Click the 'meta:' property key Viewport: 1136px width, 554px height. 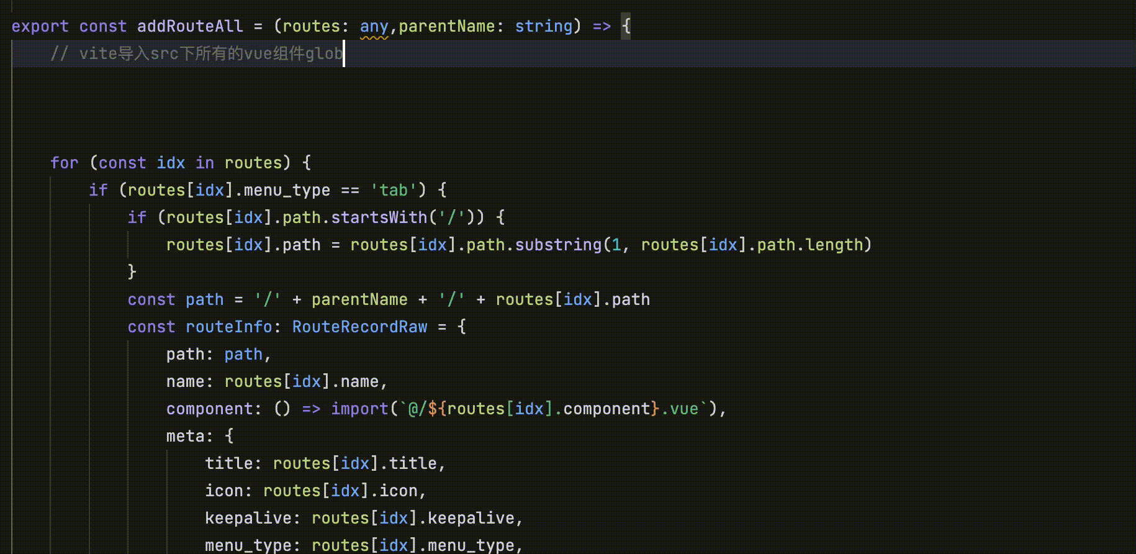point(190,436)
